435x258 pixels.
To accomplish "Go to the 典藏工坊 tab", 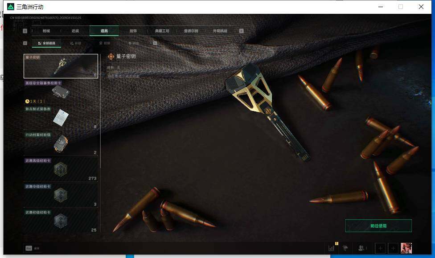I will click(x=162, y=31).
